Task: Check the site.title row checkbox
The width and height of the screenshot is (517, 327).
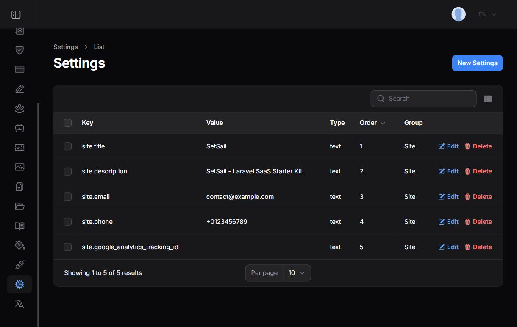Action: [68, 146]
